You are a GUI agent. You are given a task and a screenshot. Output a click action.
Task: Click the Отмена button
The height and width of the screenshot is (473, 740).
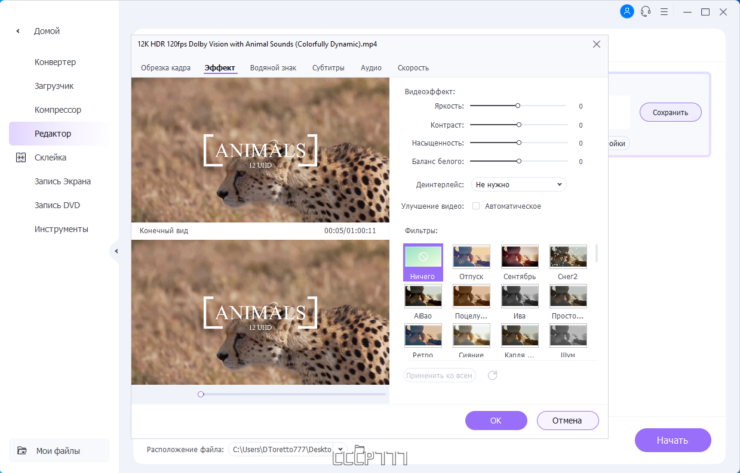point(567,421)
